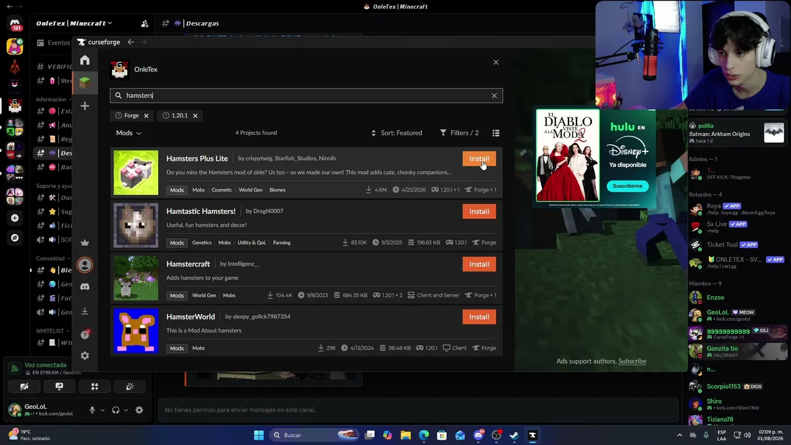Toggle screen share in Discord voice panel

[x=59, y=387]
